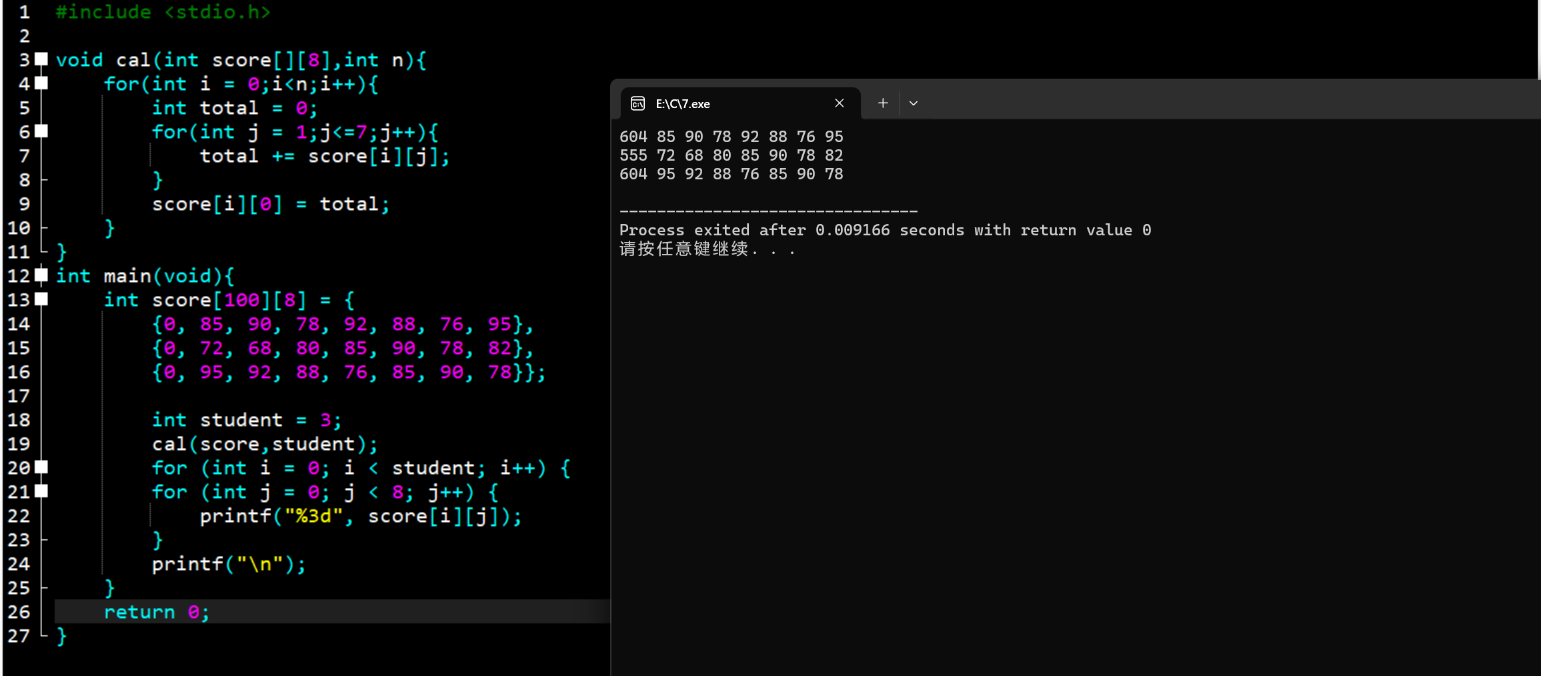Collapse the for loop fold on line 21
The height and width of the screenshot is (676, 1541).
(41, 491)
